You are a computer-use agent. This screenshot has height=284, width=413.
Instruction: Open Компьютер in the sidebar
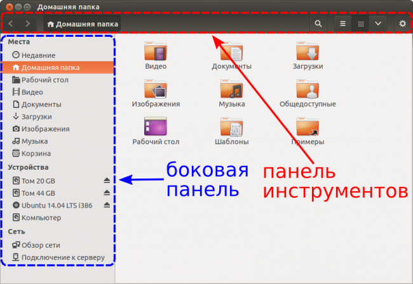tap(58, 218)
